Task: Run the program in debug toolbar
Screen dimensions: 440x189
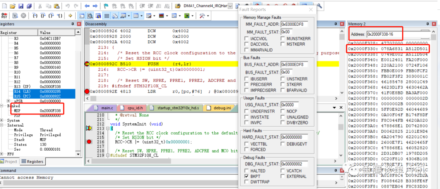Action: coord(15,15)
